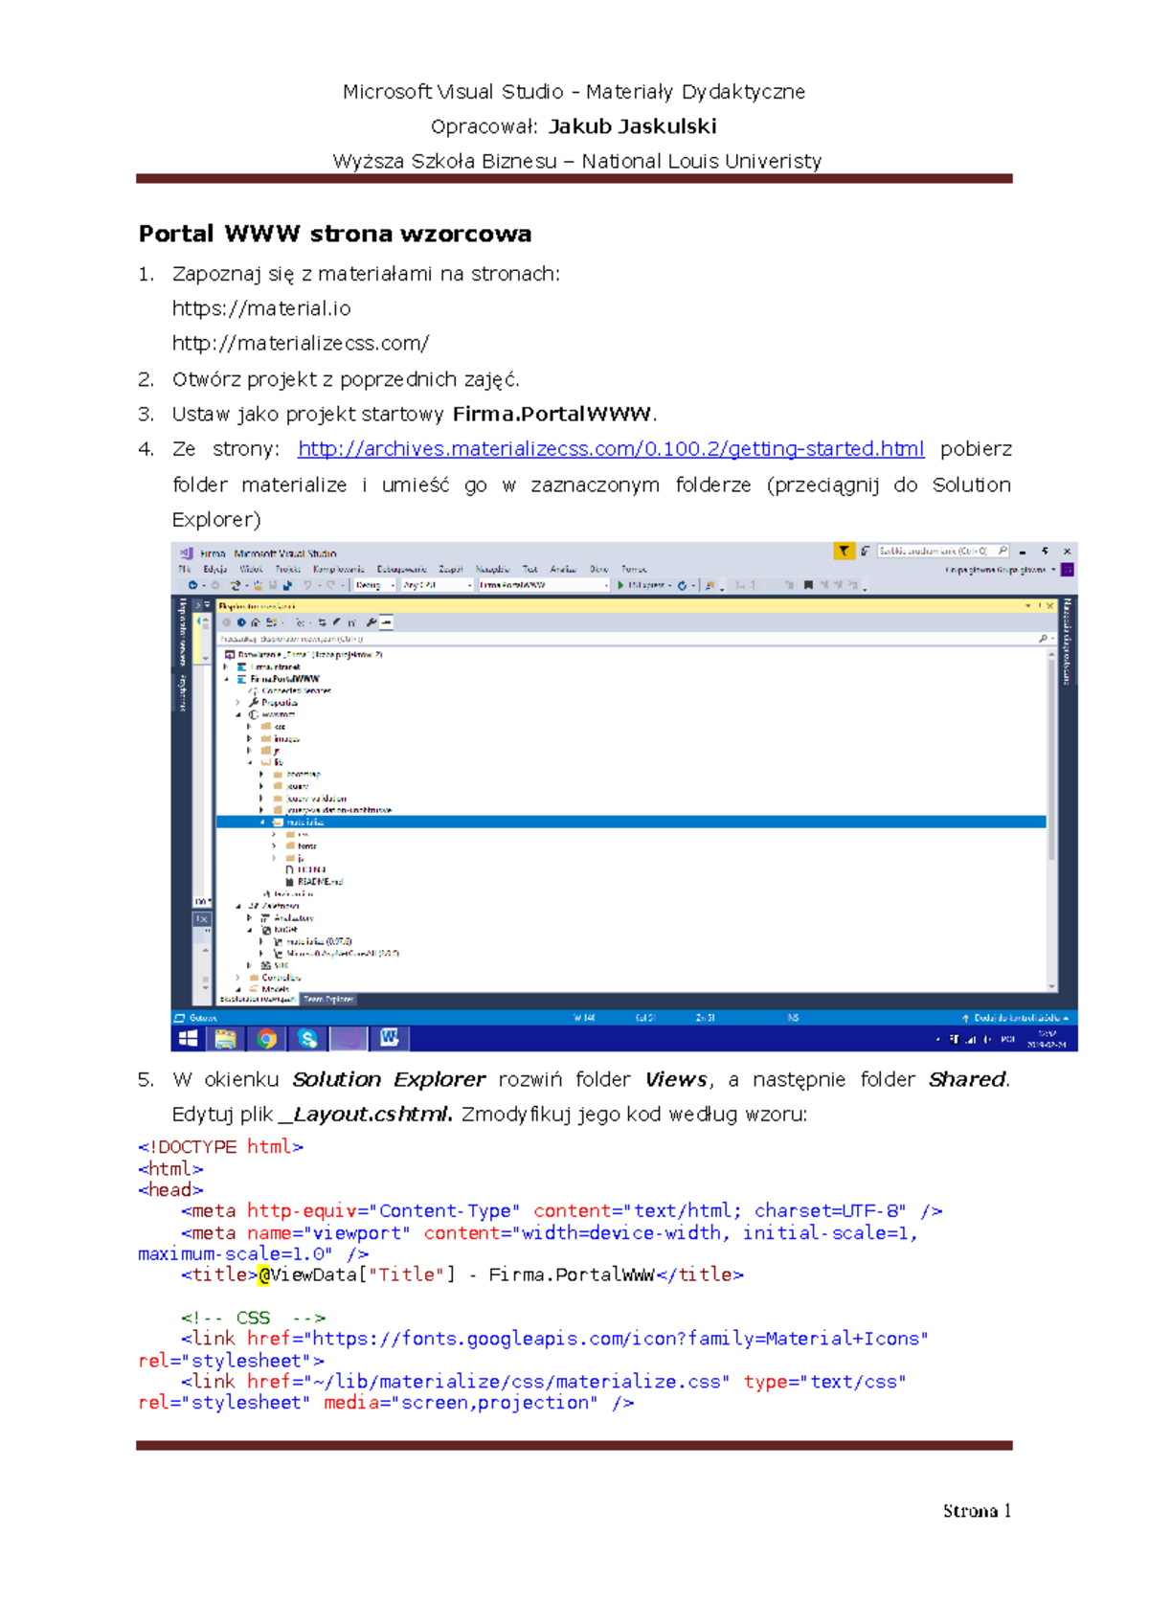Open the Debug configuration dropdown
The image size is (1149, 1624).
coord(375,585)
